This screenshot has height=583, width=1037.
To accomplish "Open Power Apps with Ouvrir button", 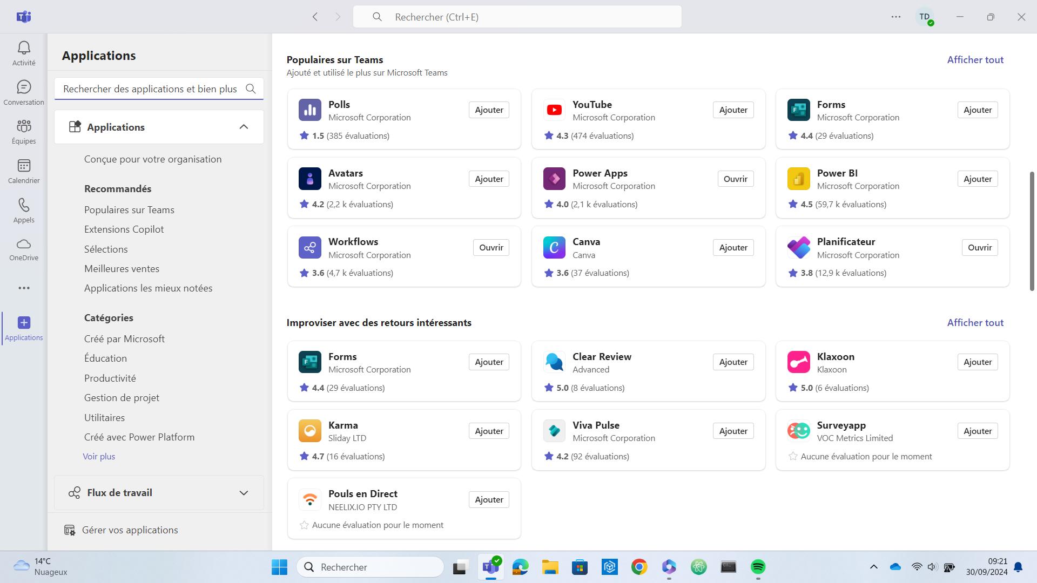I will [735, 179].
